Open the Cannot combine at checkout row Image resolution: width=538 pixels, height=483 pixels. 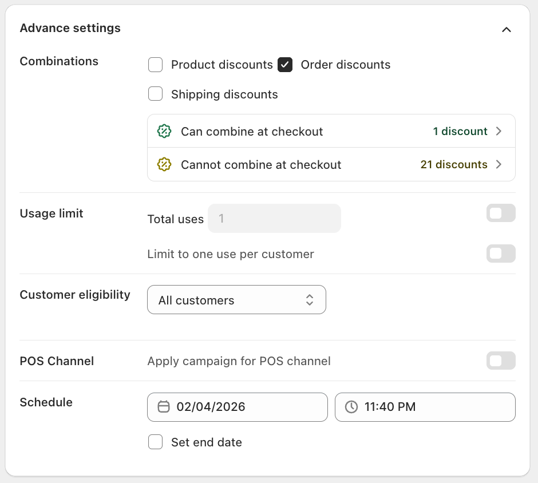pos(331,164)
